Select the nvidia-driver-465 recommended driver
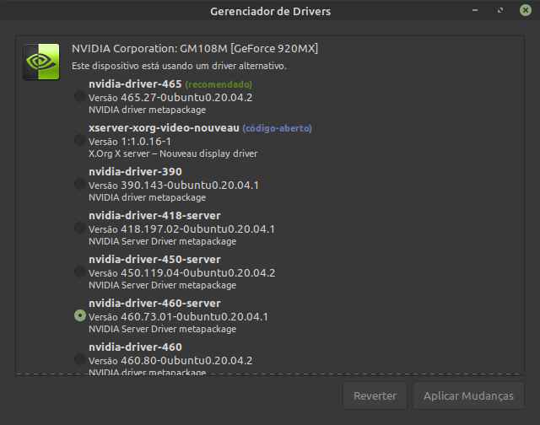 click(x=80, y=97)
